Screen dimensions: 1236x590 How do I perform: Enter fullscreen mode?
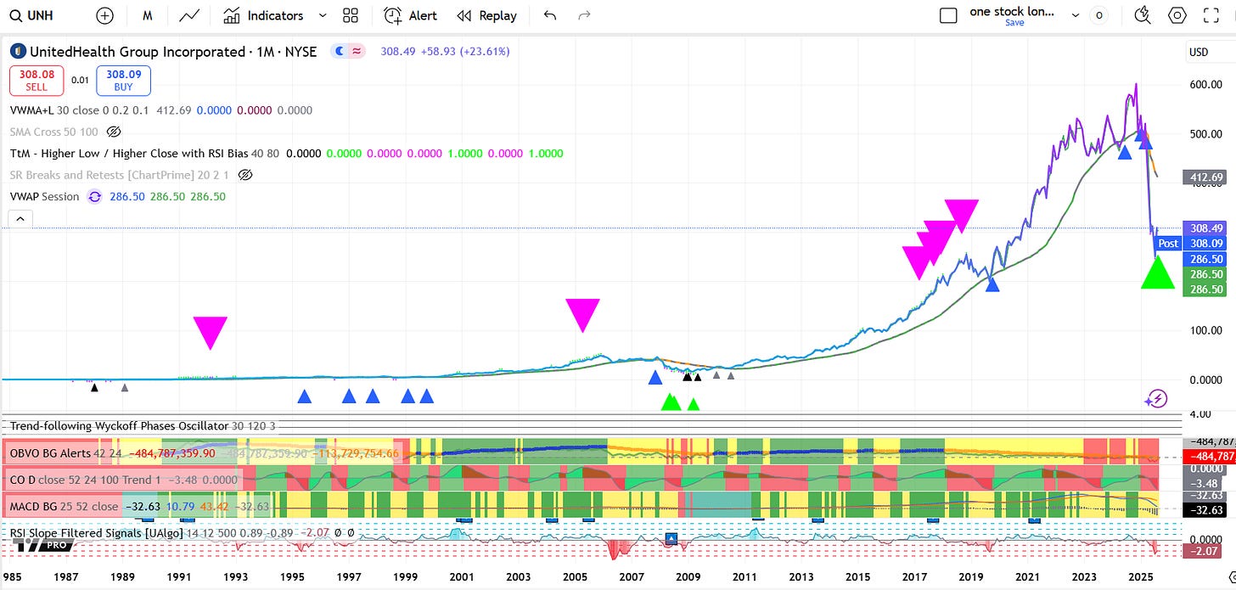coord(1211,15)
